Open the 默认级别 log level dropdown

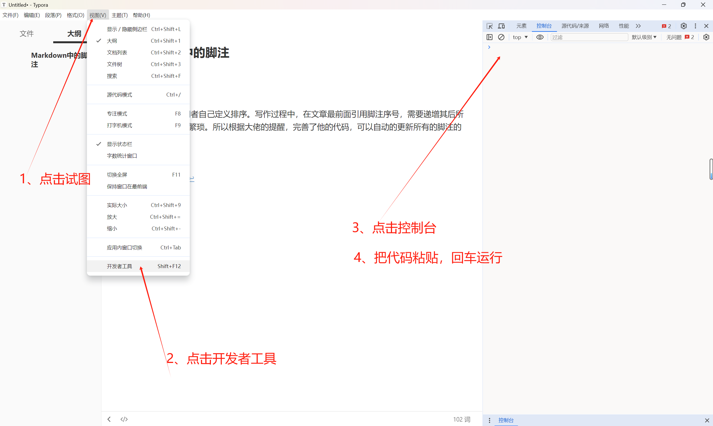[x=644, y=37]
